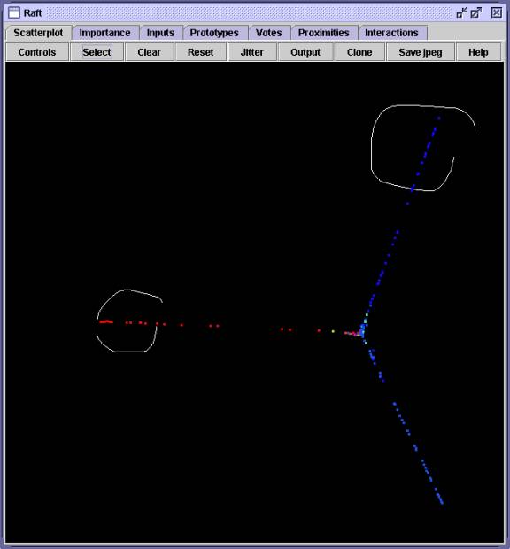Click the Output button

305,52
